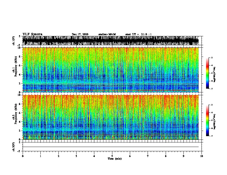Click the "10" label on the time axis

[201, 156]
